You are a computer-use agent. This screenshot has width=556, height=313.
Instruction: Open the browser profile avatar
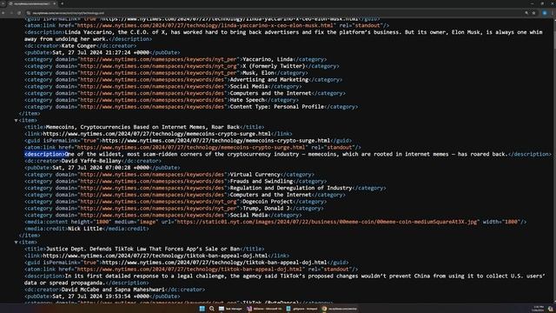(x=545, y=13)
